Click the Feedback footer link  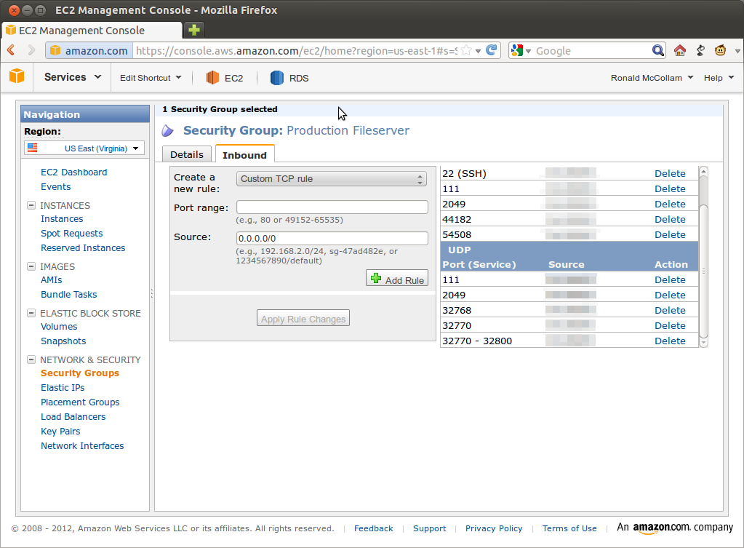coord(373,528)
